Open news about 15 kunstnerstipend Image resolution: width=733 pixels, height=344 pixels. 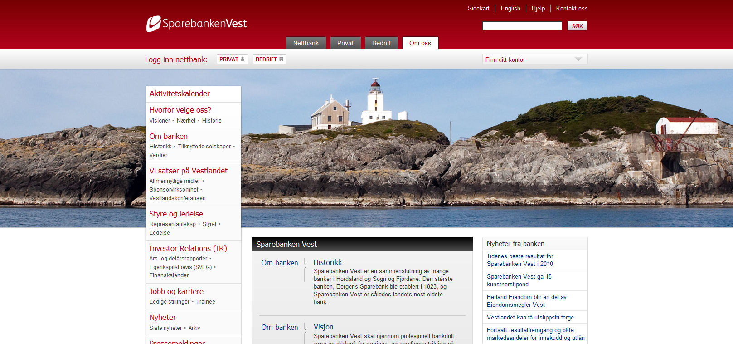click(x=519, y=280)
